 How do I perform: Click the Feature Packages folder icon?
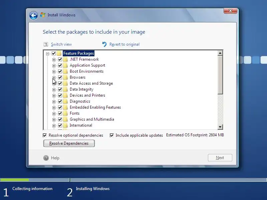click(59, 53)
